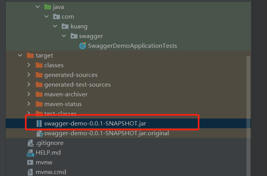Click the classes folder icon
The width and height of the screenshot is (267, 176).
(39, 65)
